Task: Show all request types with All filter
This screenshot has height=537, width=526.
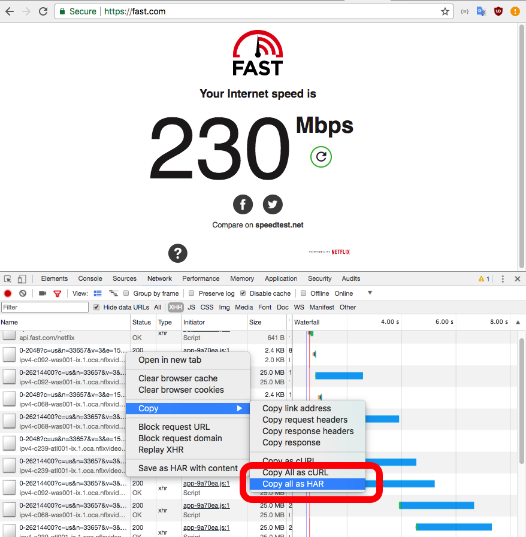Action: 158,307
